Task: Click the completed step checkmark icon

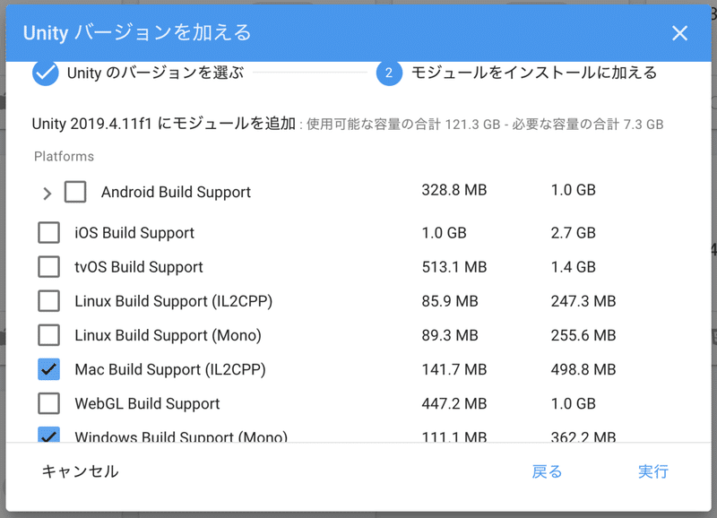Action: point(46,73)
